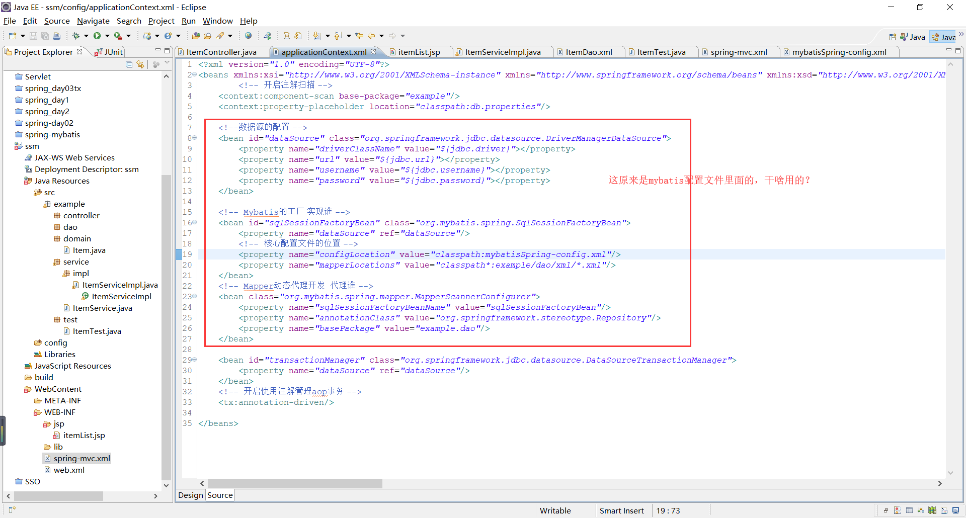Image resolution: width=966 pixels, height=518 pixels.
Task: Open the Window menu
Action: (x=217, y=21)
